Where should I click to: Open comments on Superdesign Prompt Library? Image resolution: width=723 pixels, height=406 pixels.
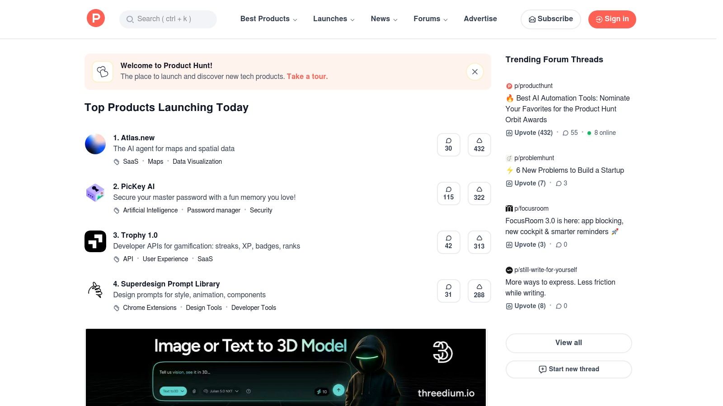(448, 291)
